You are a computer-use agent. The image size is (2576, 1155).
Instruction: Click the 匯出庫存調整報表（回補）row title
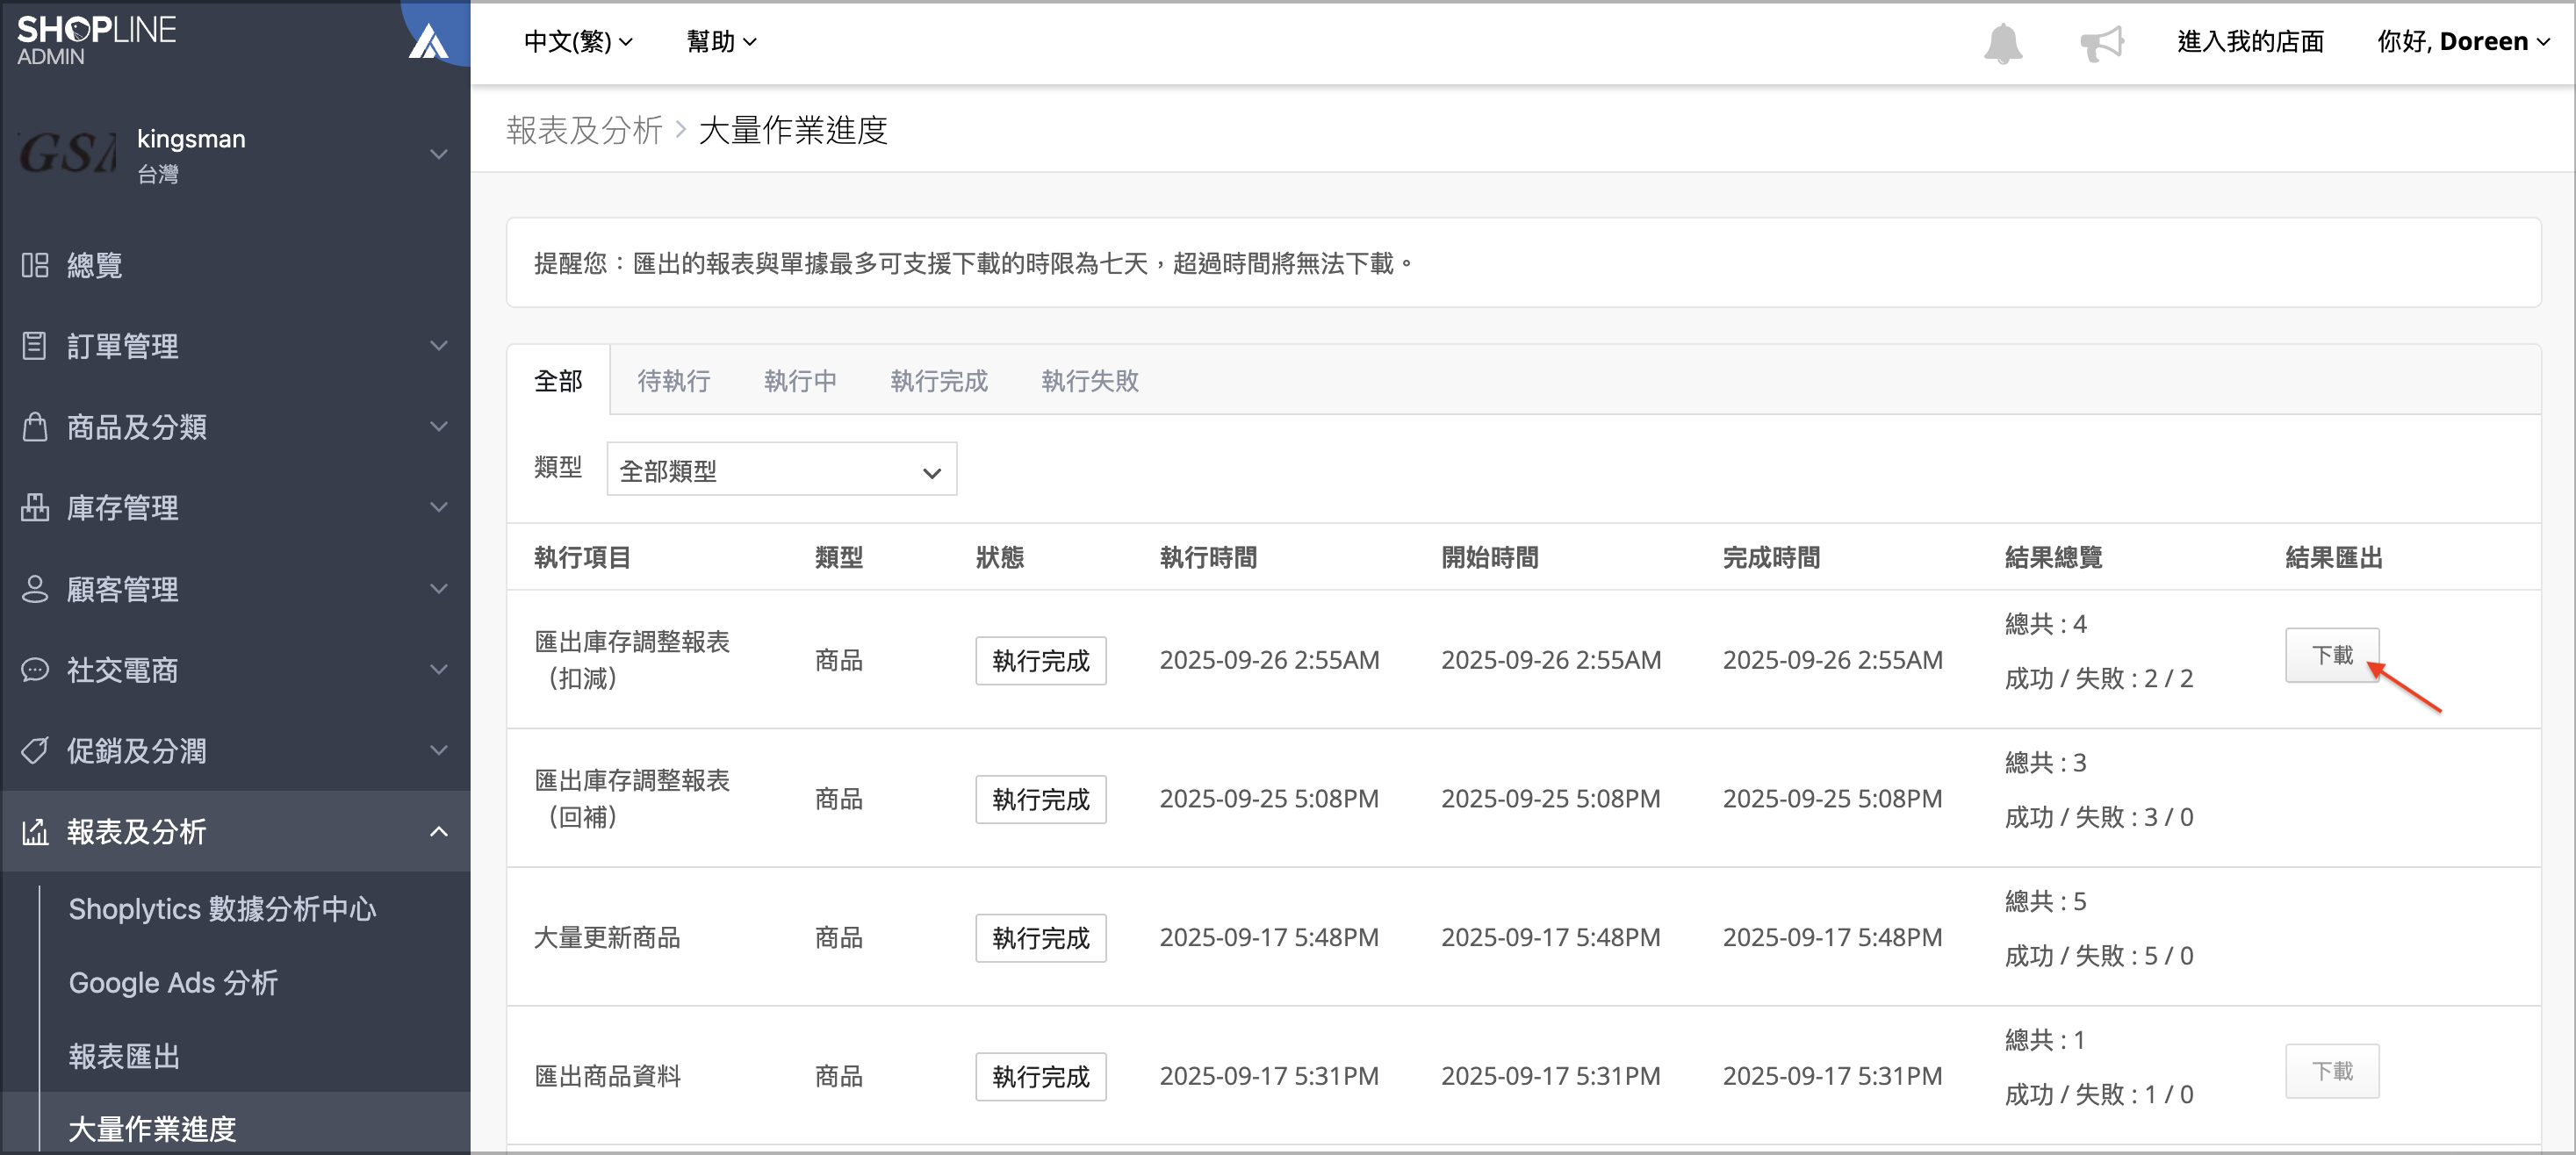coord(632,799)
